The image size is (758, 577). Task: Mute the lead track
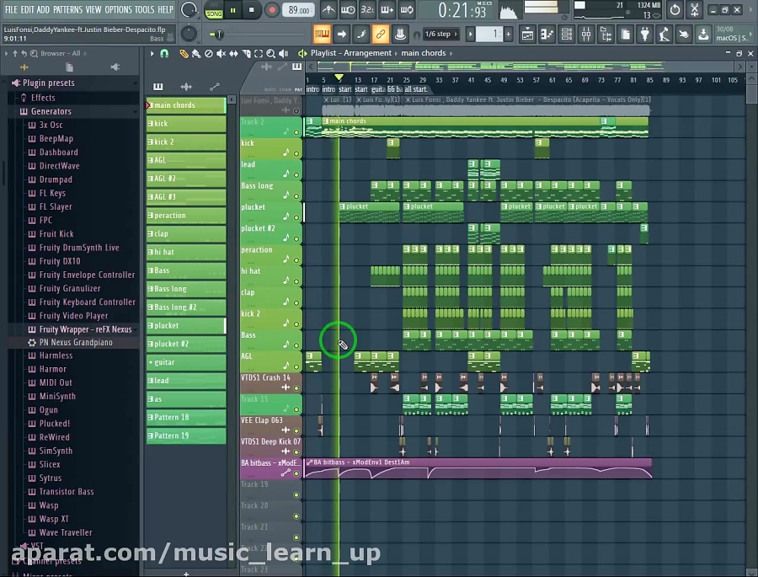click(296, 175)
